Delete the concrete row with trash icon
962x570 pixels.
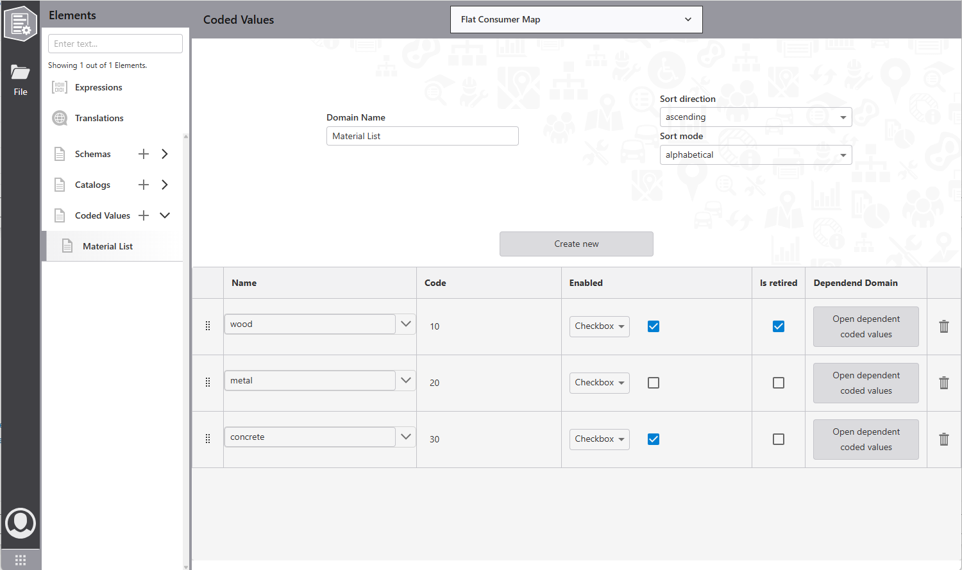pyautogui.click(x=943, y=439)
